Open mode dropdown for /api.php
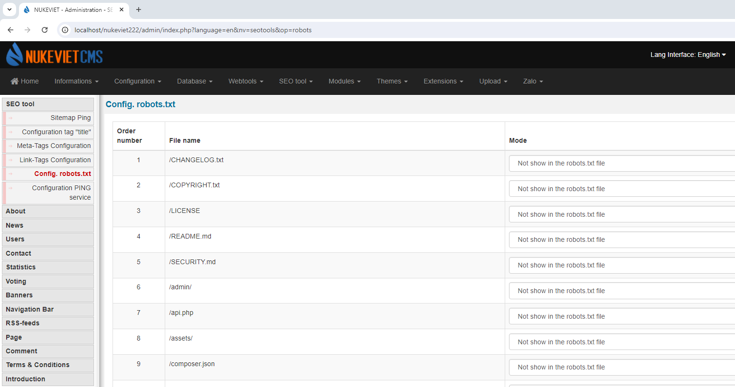 (622, 316)
